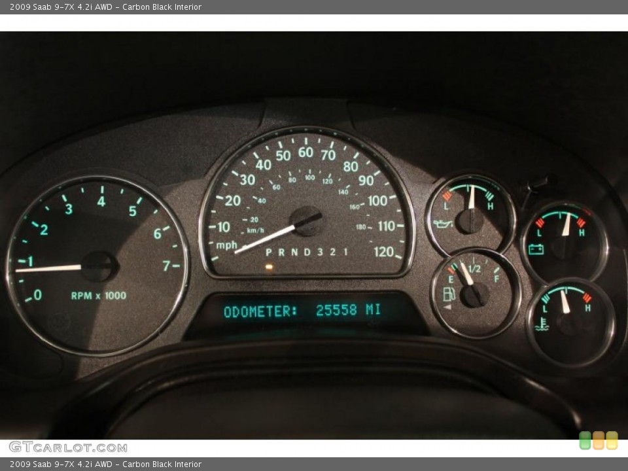Click the 140 km/h inner marking
Image resolution: width=628 pixels, height=471 pixels.
pyautogui.click(x=343, y=192)
